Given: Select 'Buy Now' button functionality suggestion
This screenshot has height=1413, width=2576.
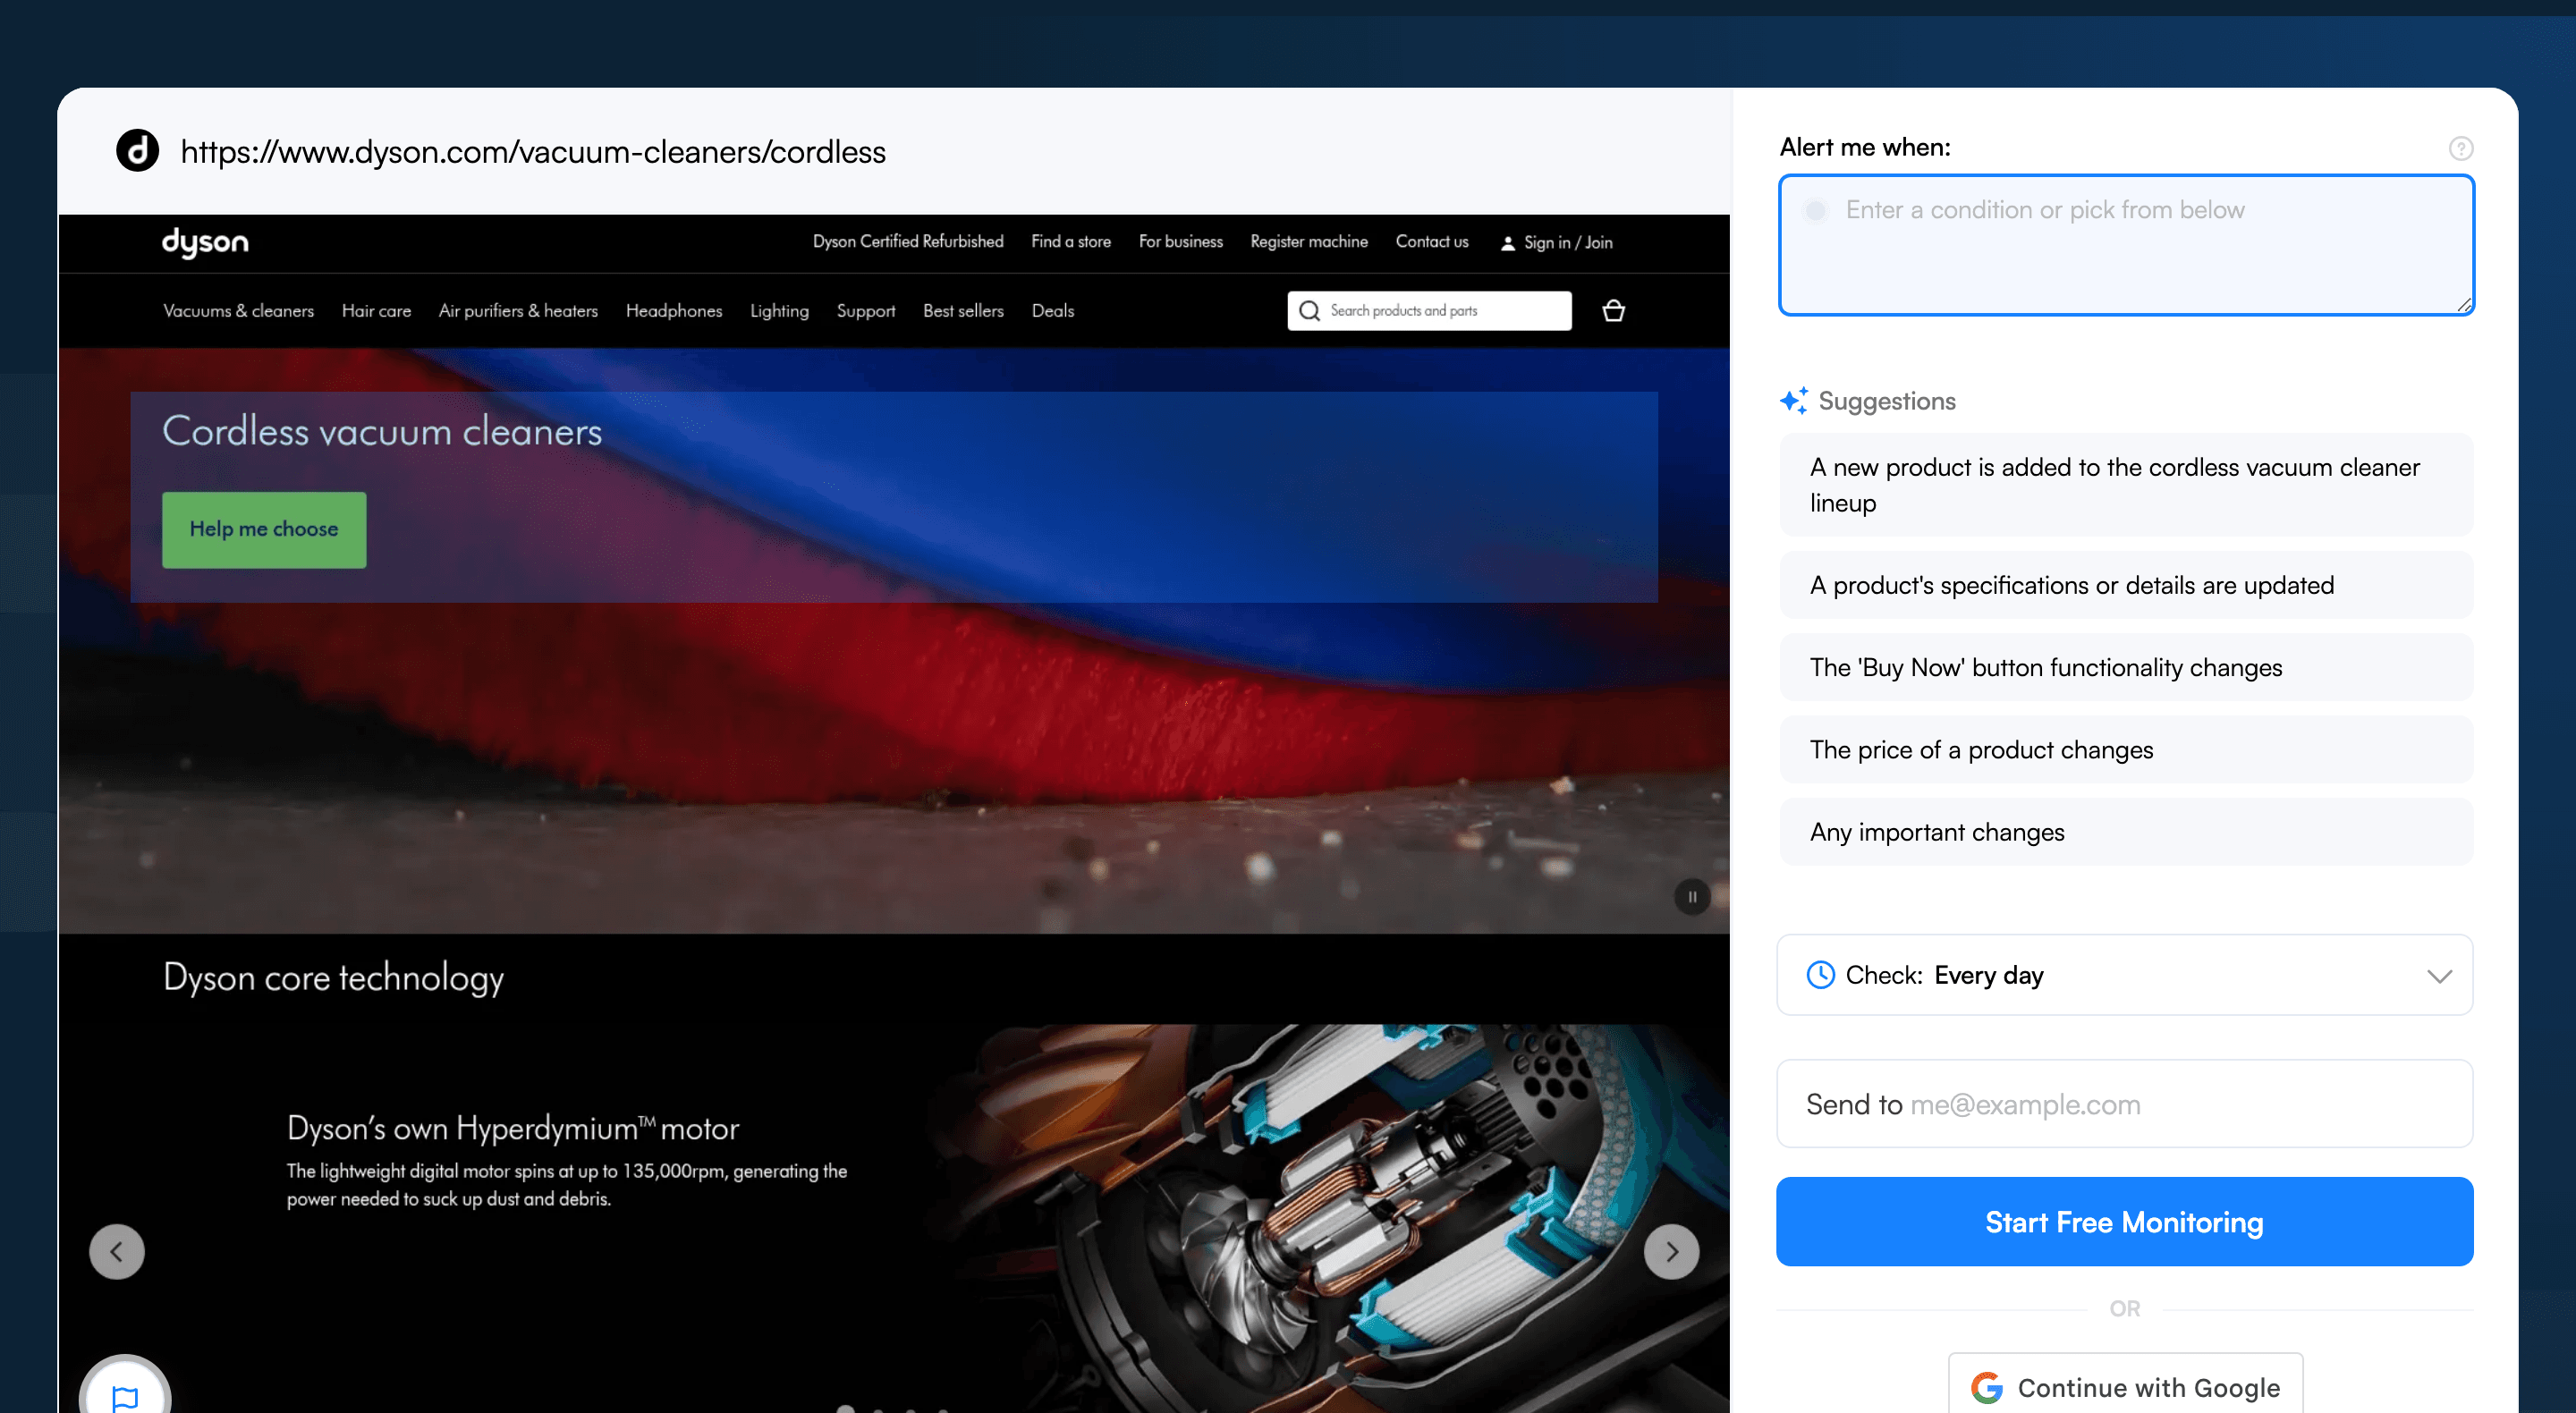Looking at the screenshot, I should click(x=2125, y=667).
